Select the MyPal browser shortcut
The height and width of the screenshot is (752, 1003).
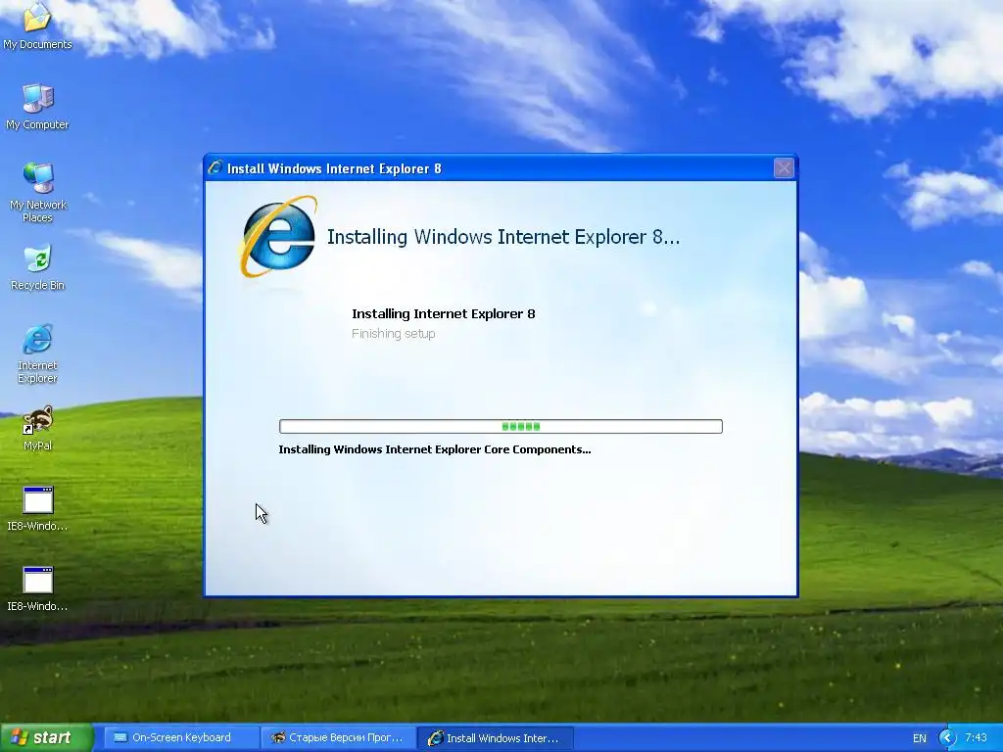37,429
